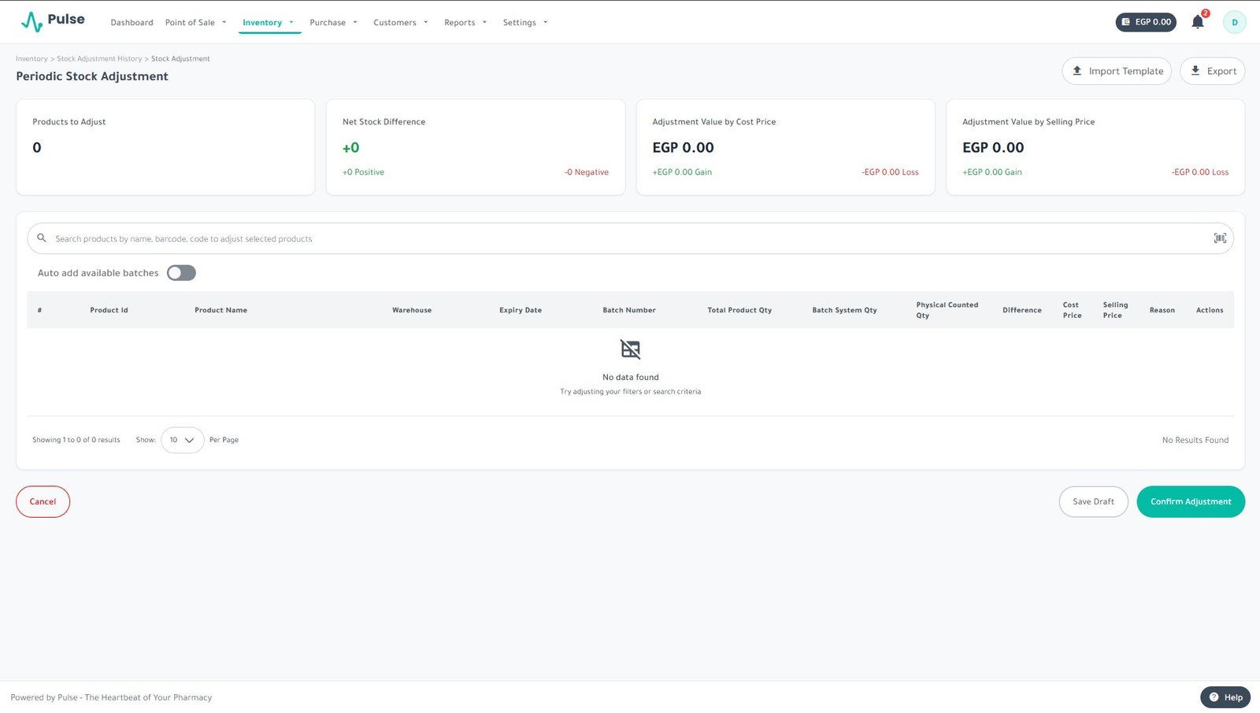This screenshot has width=1260, height=713.
Task: Click the barcode scanner icon in search bar
Action: [1219, 238]
